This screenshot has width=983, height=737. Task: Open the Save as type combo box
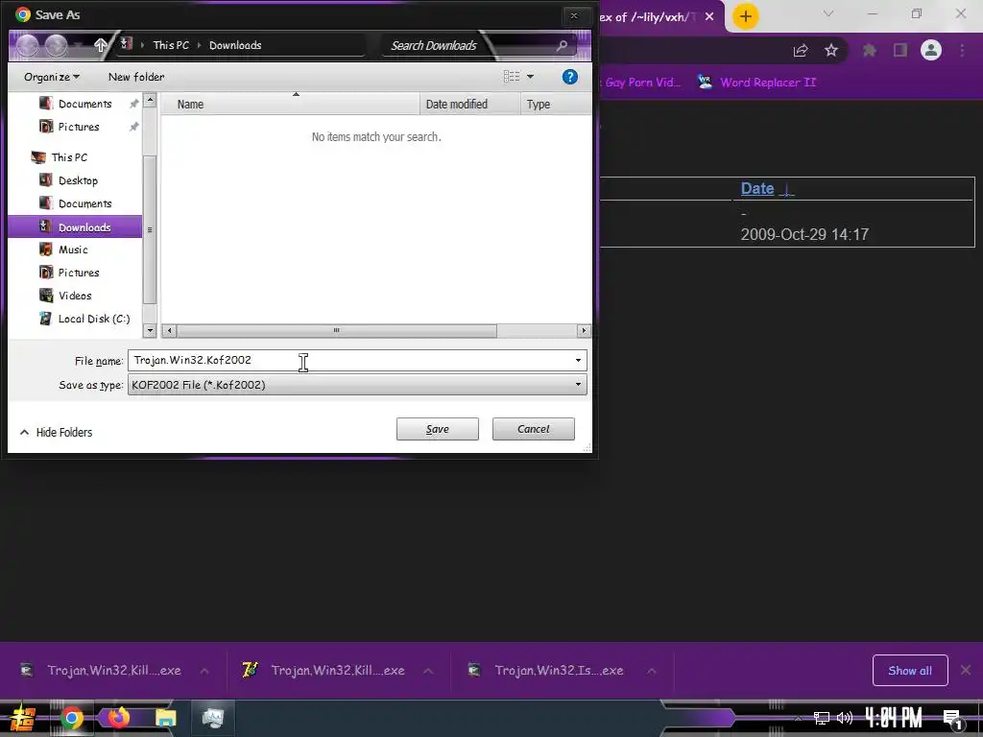tap(357, 385)
